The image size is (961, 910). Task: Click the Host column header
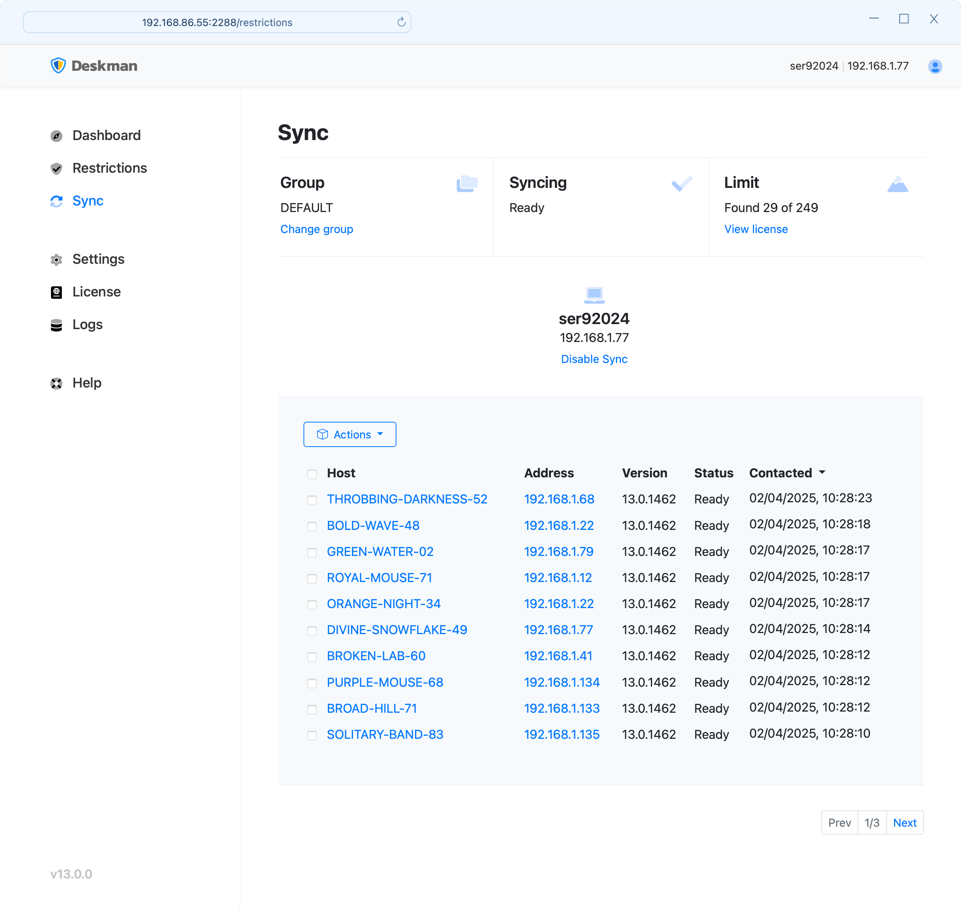point(340,473)
